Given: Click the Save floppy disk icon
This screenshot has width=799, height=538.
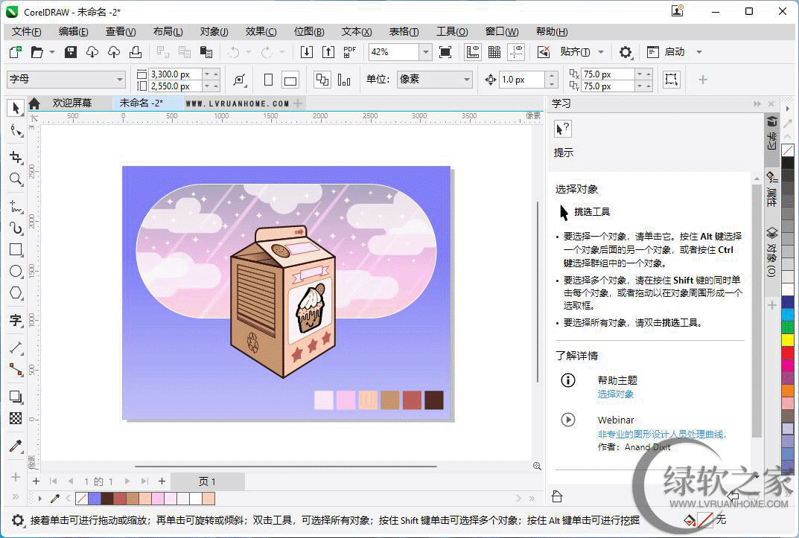Looking at the screenshot, I should pos(71,52).
